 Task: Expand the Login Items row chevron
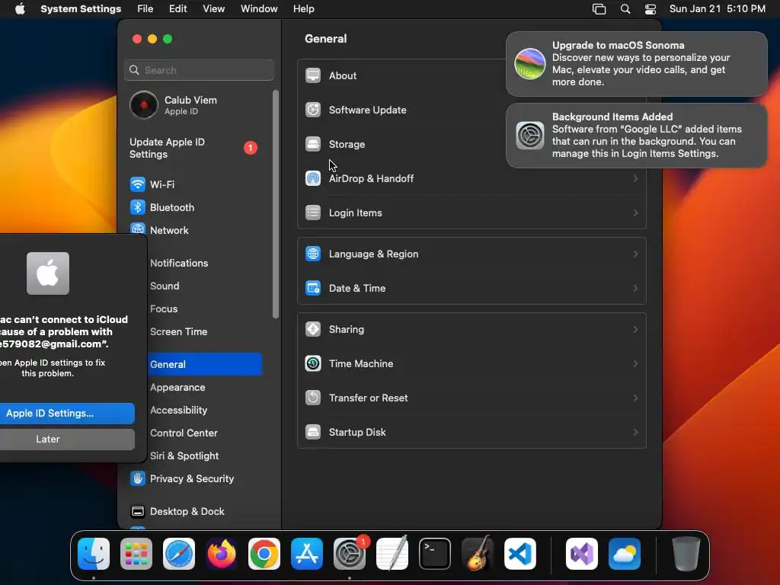(635, 213)
